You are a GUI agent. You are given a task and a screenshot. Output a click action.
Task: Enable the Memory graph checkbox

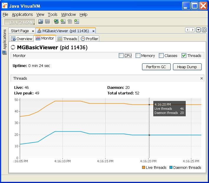coord(138,55)
